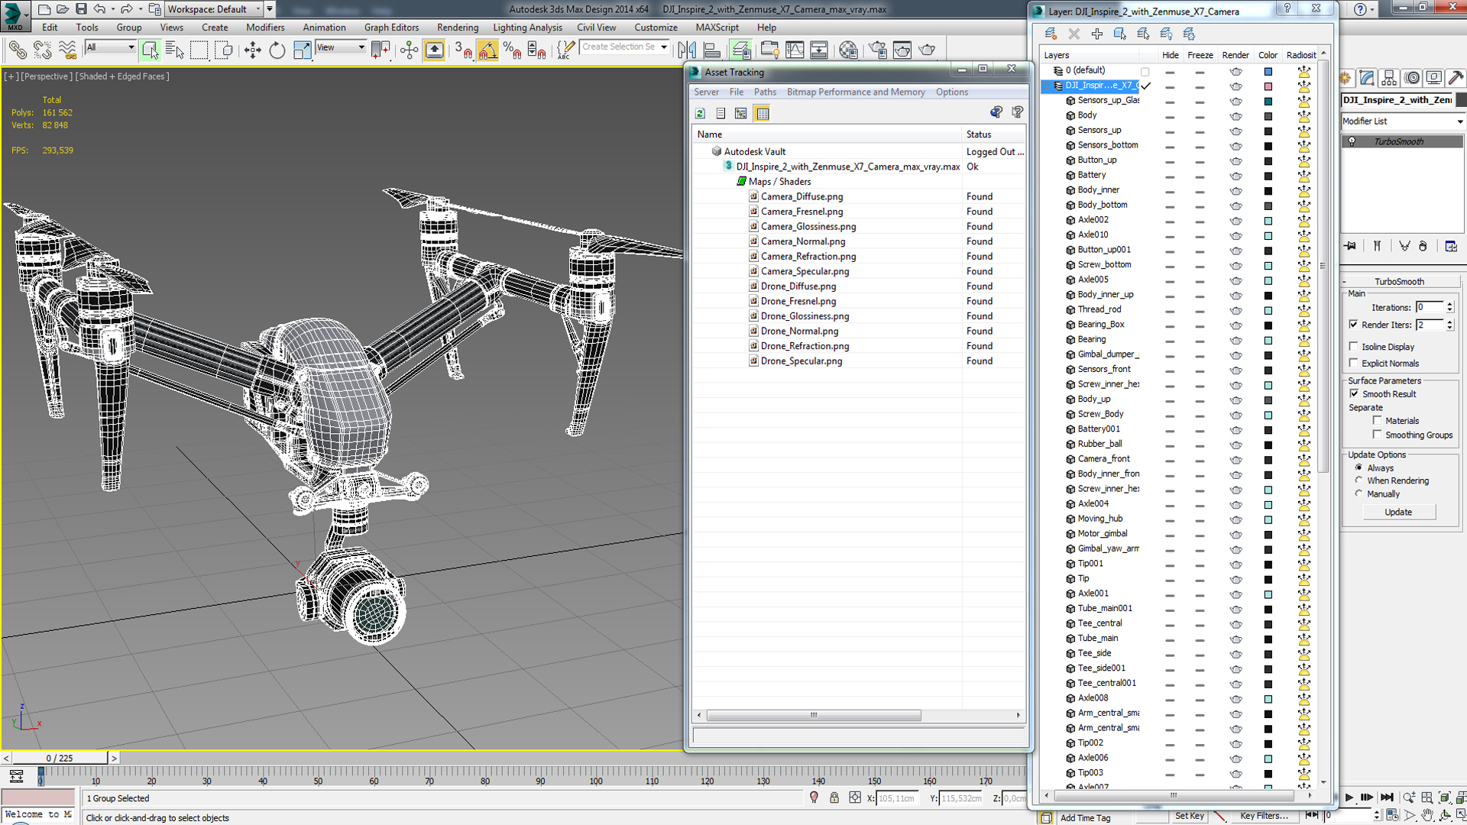Click the time slider 0 / 225 handle

point(60,758)
